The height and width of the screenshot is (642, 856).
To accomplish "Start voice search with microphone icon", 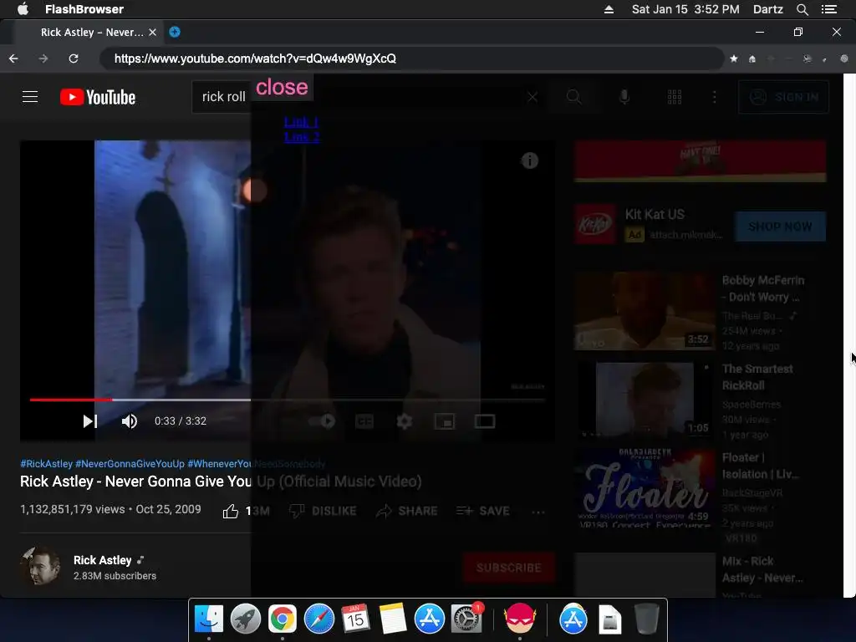I will pos(624,97).
